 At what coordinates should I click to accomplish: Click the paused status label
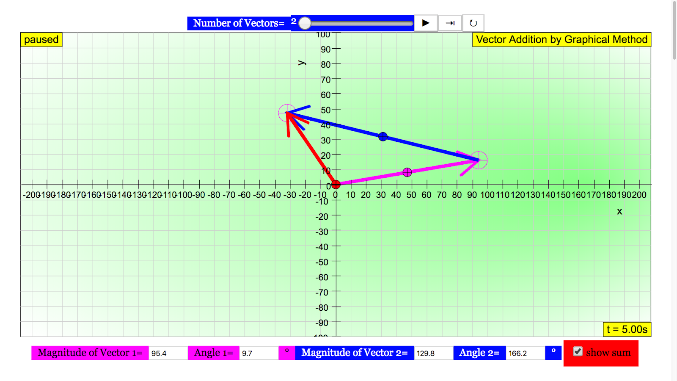[x=41, y=39]
